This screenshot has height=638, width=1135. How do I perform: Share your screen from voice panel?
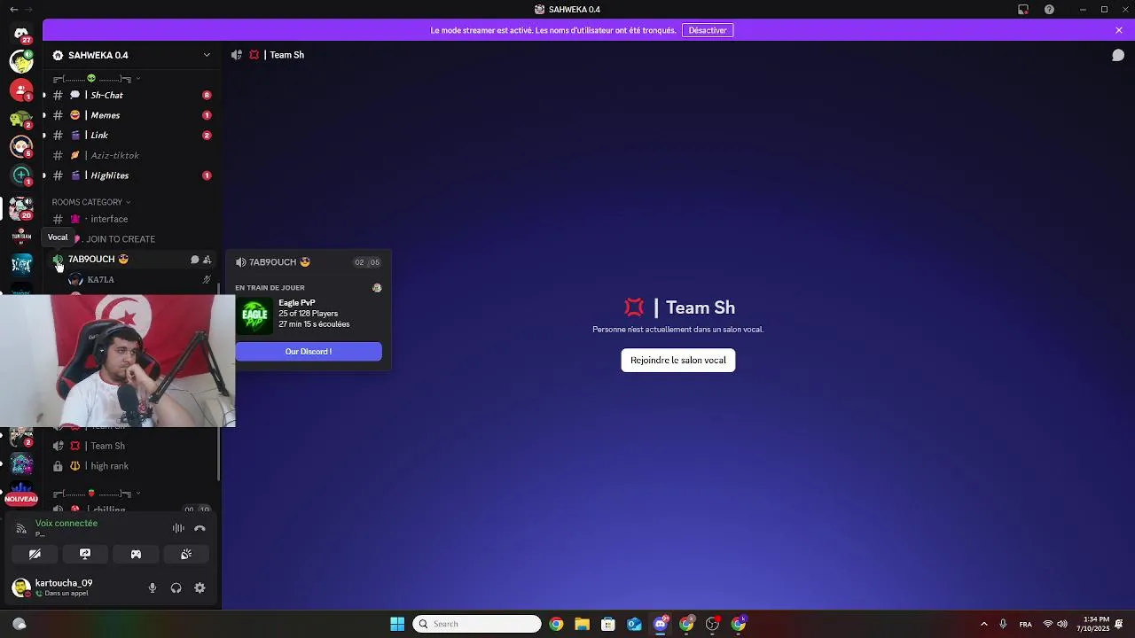pyautogui.click(x=85, y=554)
